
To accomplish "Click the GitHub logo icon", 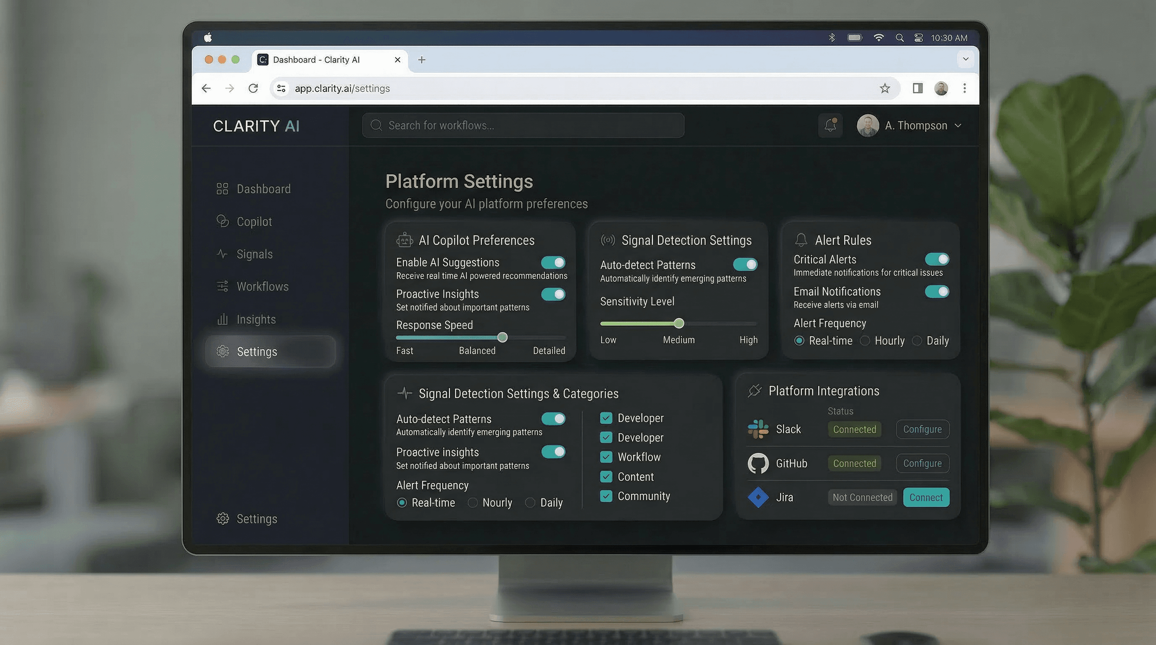I will pos(758,463).
